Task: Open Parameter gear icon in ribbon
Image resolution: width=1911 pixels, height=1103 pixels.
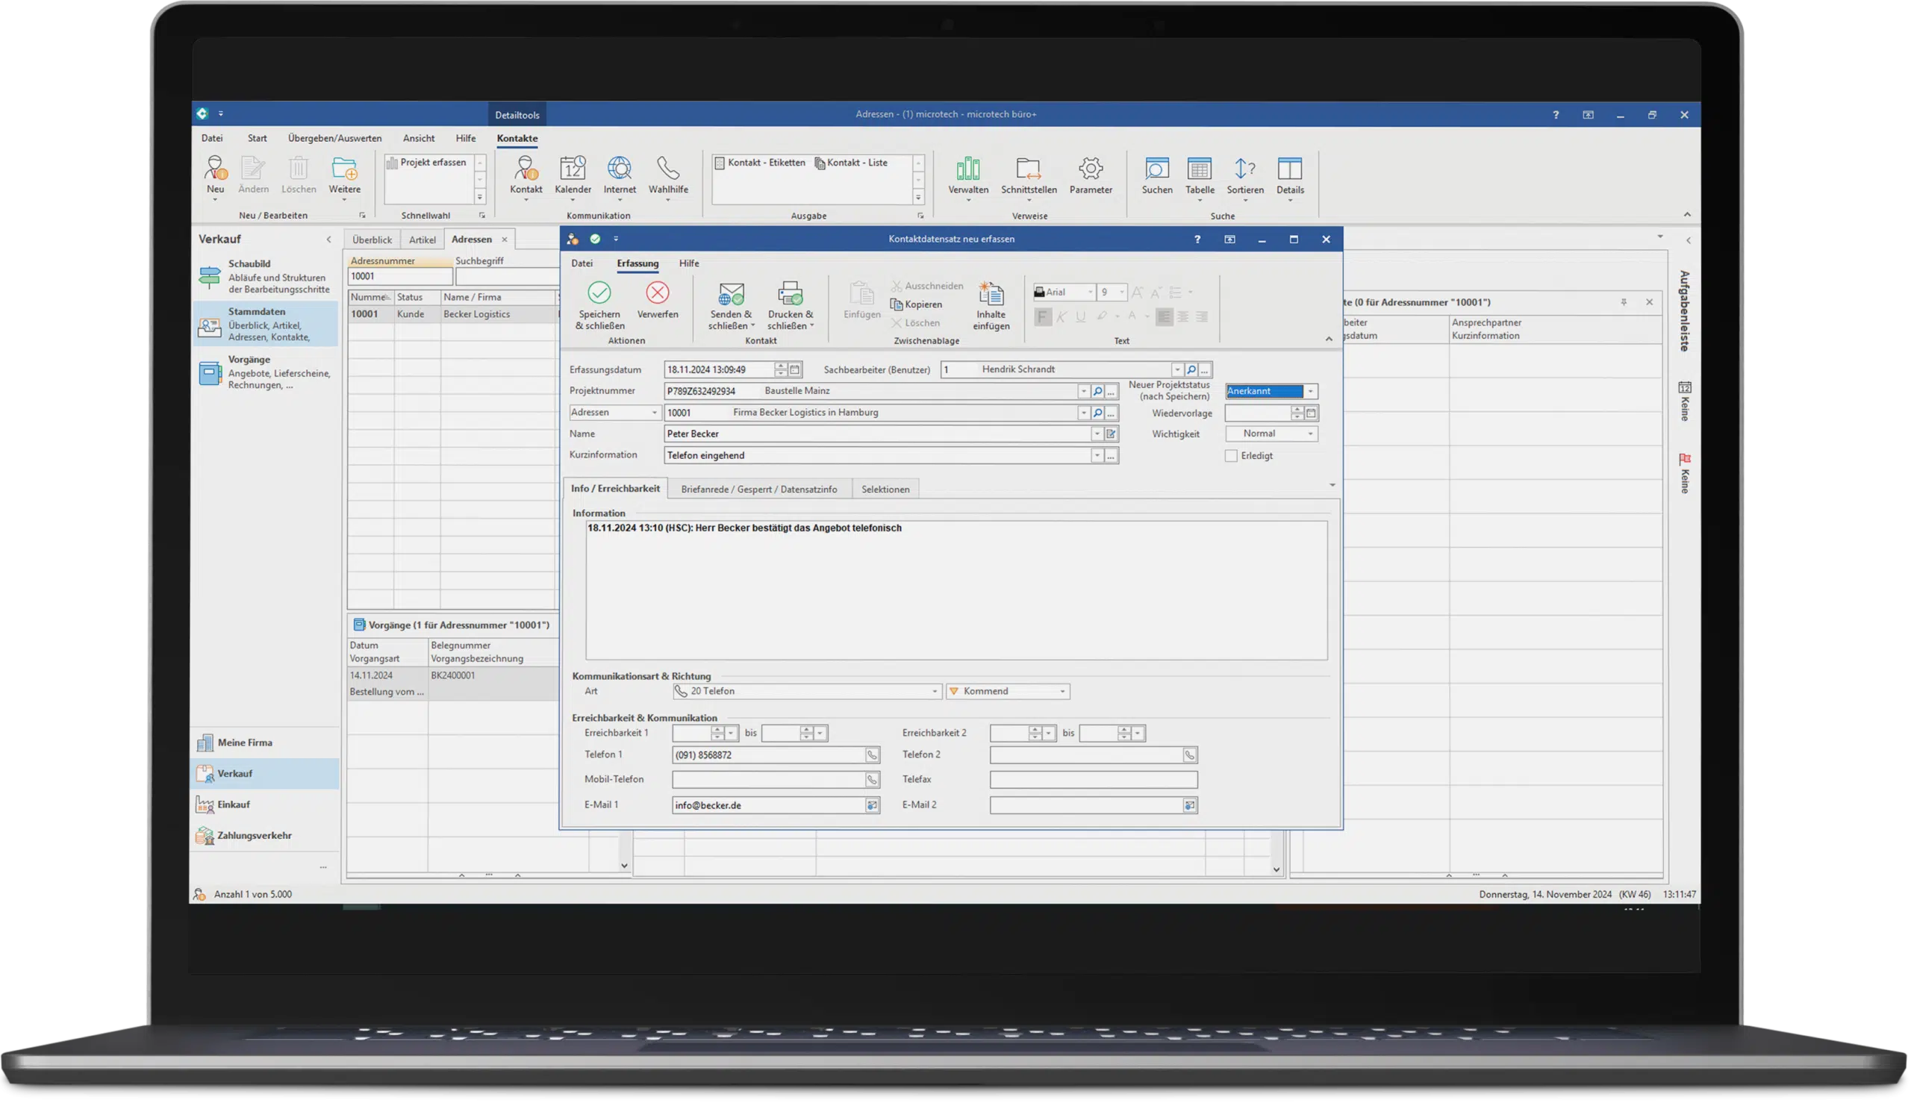Action: 1091,169
